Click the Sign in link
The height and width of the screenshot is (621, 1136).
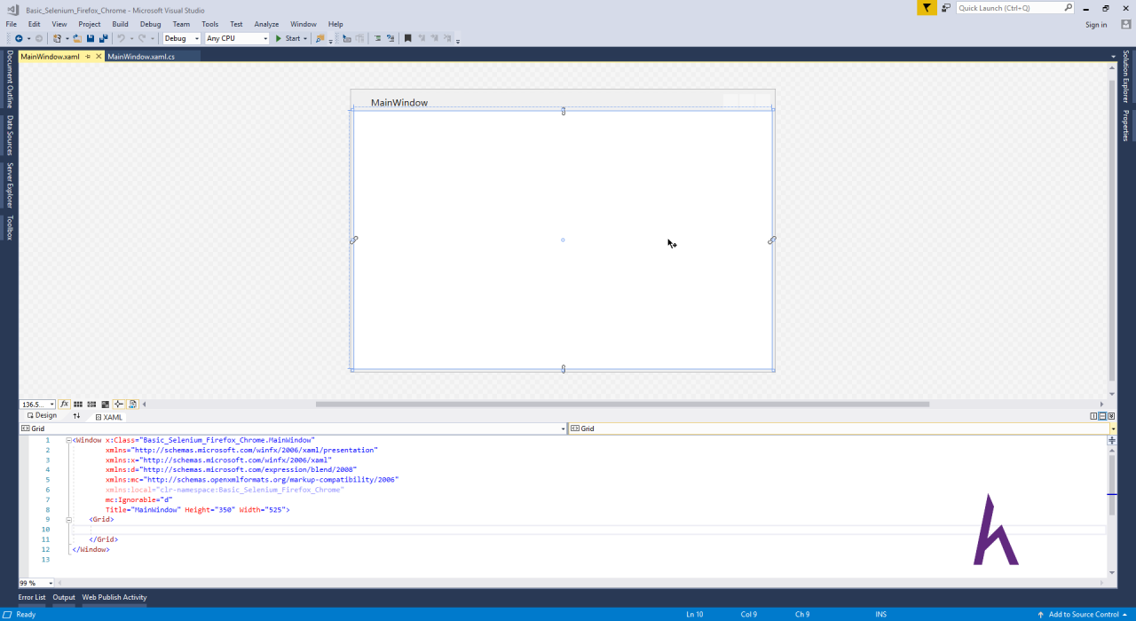coord(1096,25)
